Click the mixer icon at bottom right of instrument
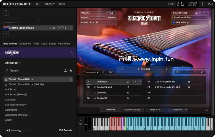The width and height of the screenshot is (215, 137). [x=207, y=110]
